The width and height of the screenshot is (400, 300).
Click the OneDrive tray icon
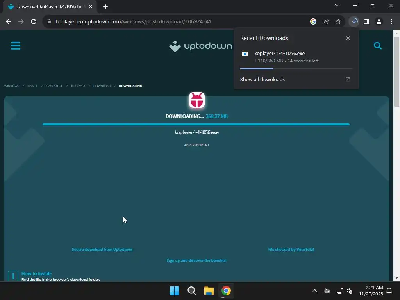click(x=327, y=291)
